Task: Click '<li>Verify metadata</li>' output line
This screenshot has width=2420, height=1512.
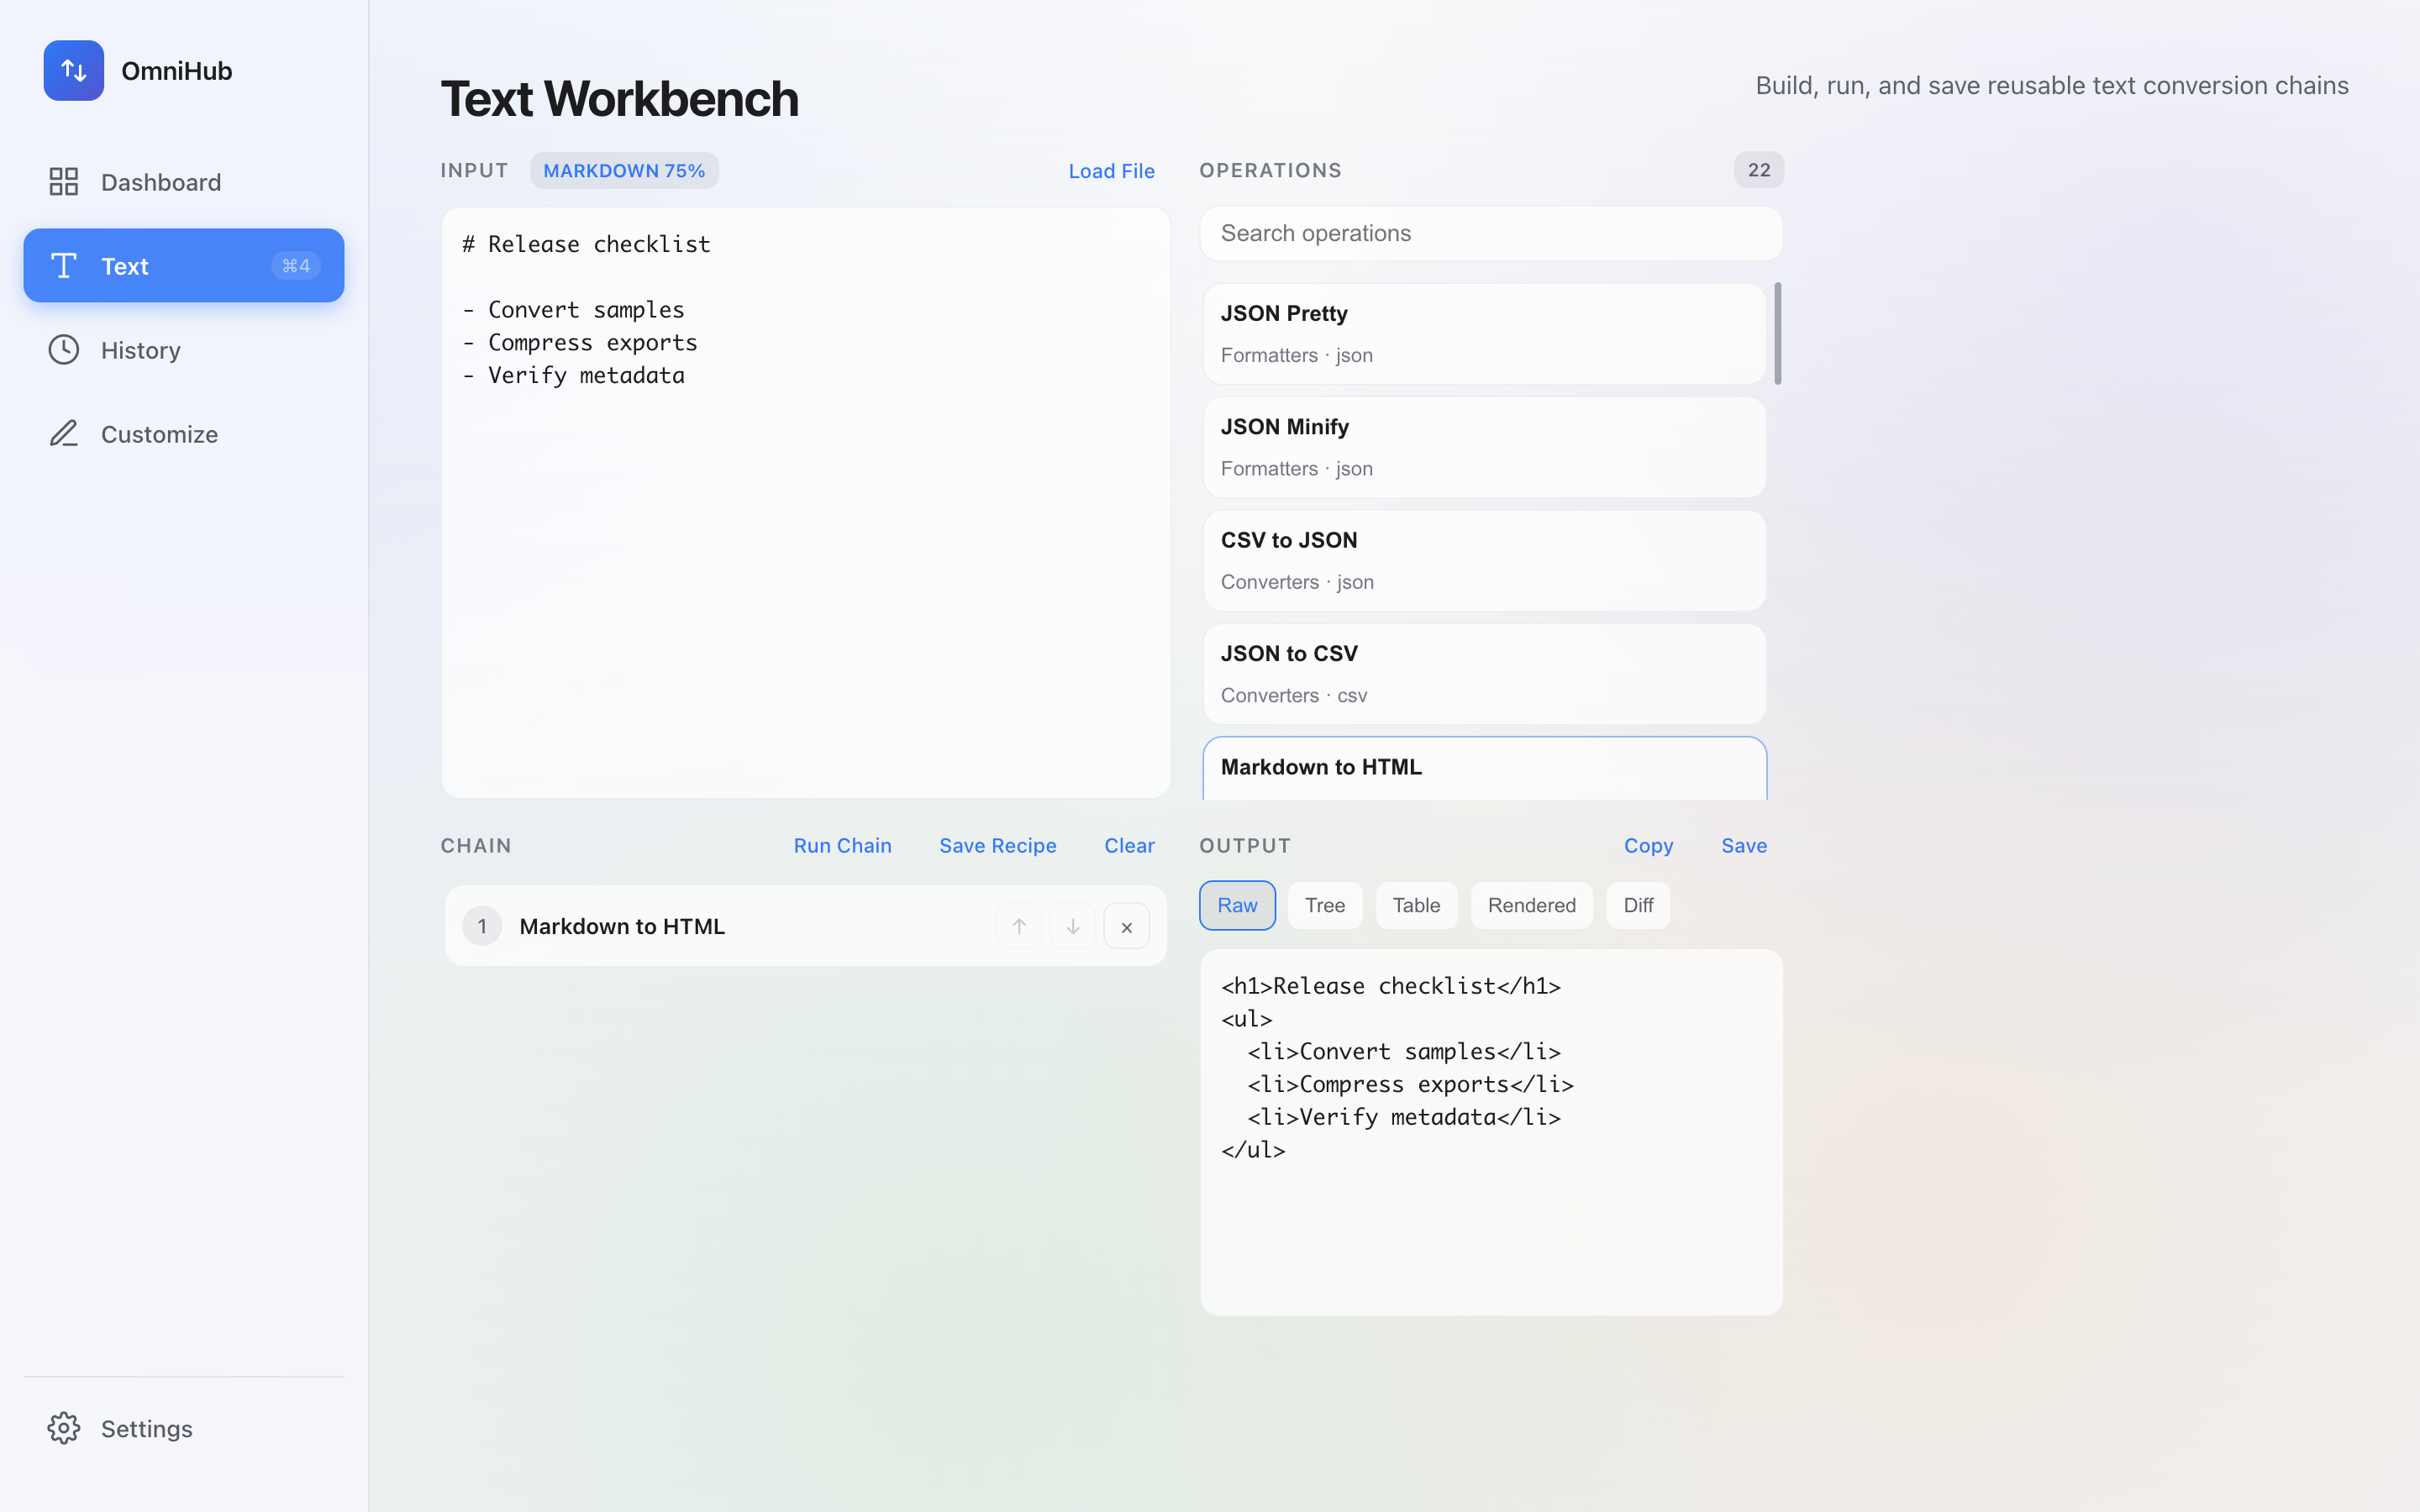Action: tap(1404, 1117)
